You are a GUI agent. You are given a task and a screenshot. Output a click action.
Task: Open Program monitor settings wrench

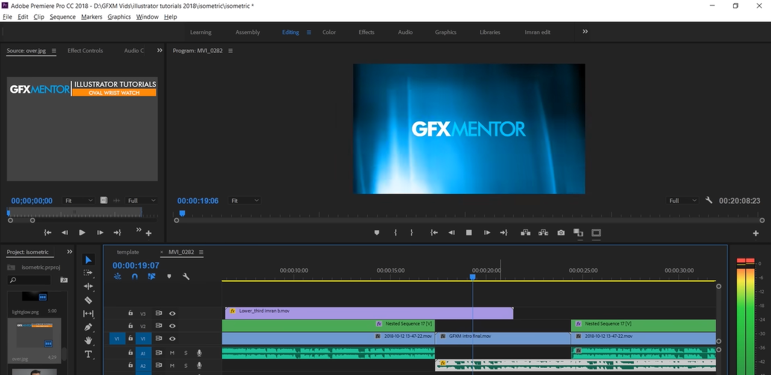(709, 201)
